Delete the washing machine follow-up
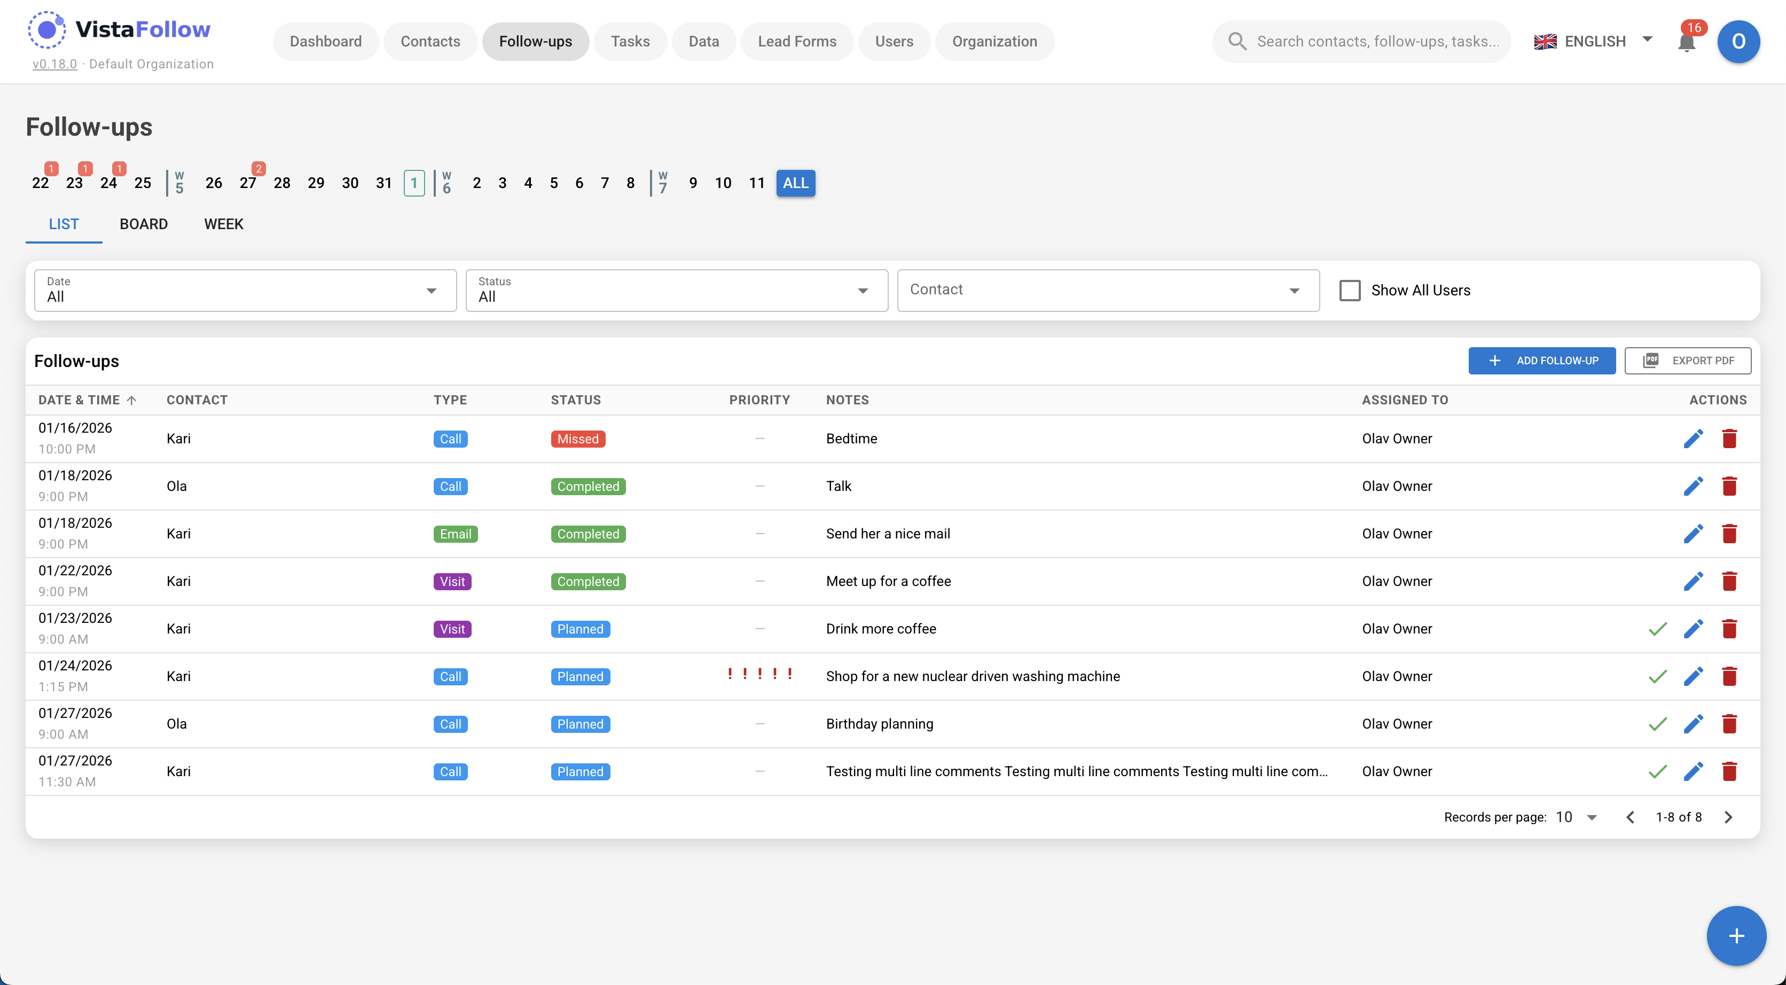 (x=1728, y=676)
